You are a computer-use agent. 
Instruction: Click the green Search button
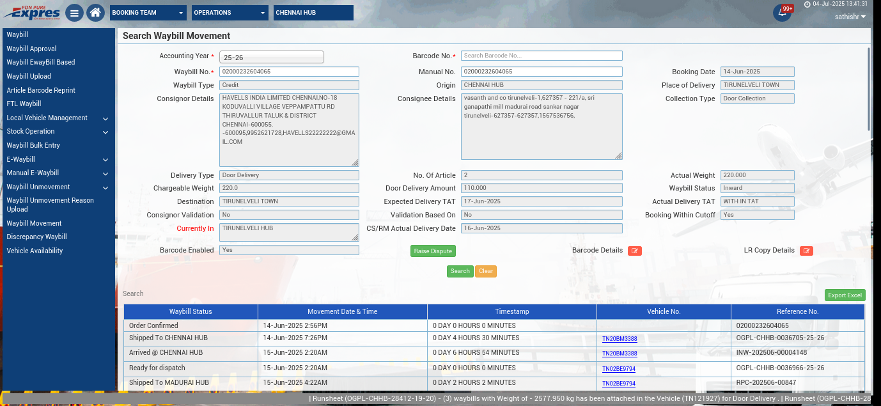click(460, 271)
